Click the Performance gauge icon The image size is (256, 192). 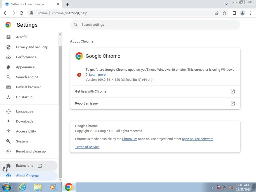click(8, 57)
